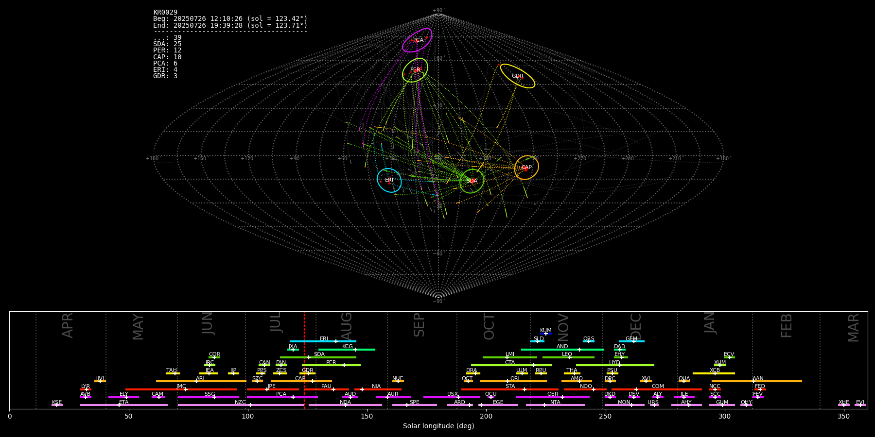Image resolution: width=875 pixels, height=437 pixels.
Task: Select the EVI shower marker in timeline
Action: 860,404
